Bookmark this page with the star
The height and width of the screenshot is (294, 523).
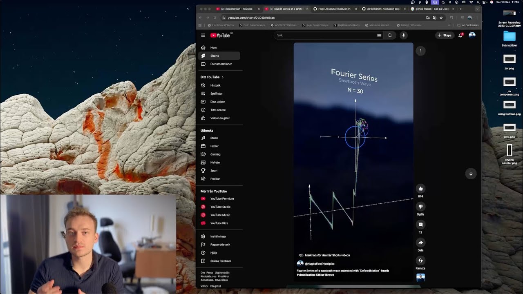pos(441,18)
